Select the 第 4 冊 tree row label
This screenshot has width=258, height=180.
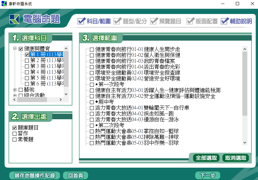(47, 72)
